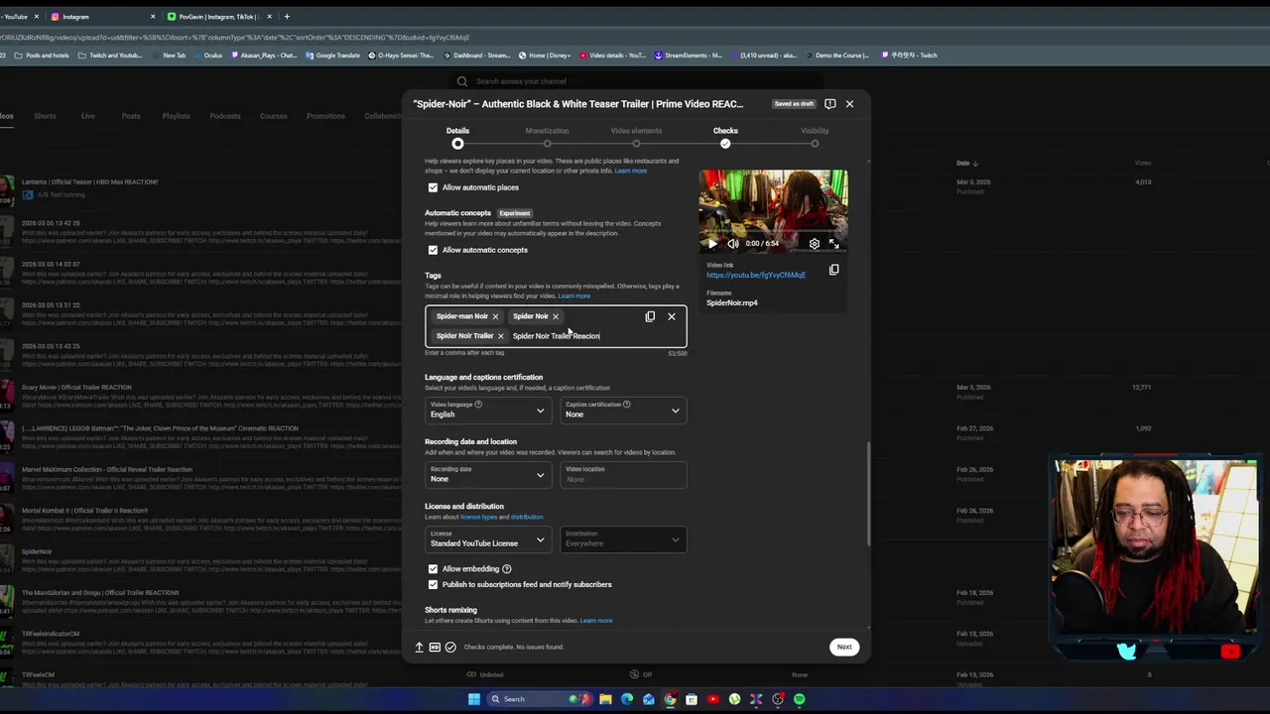Click the HD processing status icon
This screenshot has width=1270, height=714.
435,647
